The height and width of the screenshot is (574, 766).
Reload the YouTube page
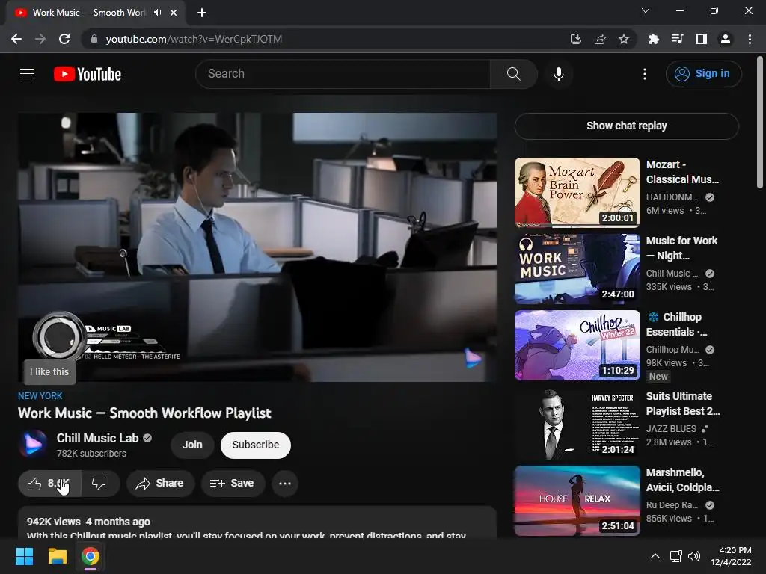pos(64,39)
